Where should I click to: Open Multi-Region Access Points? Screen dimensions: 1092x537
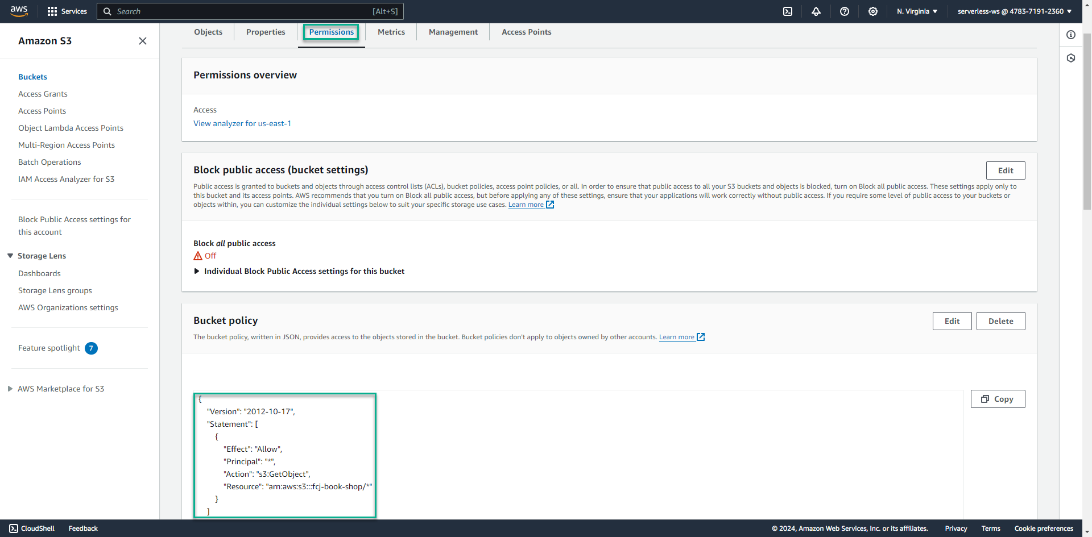click(67, 145)
